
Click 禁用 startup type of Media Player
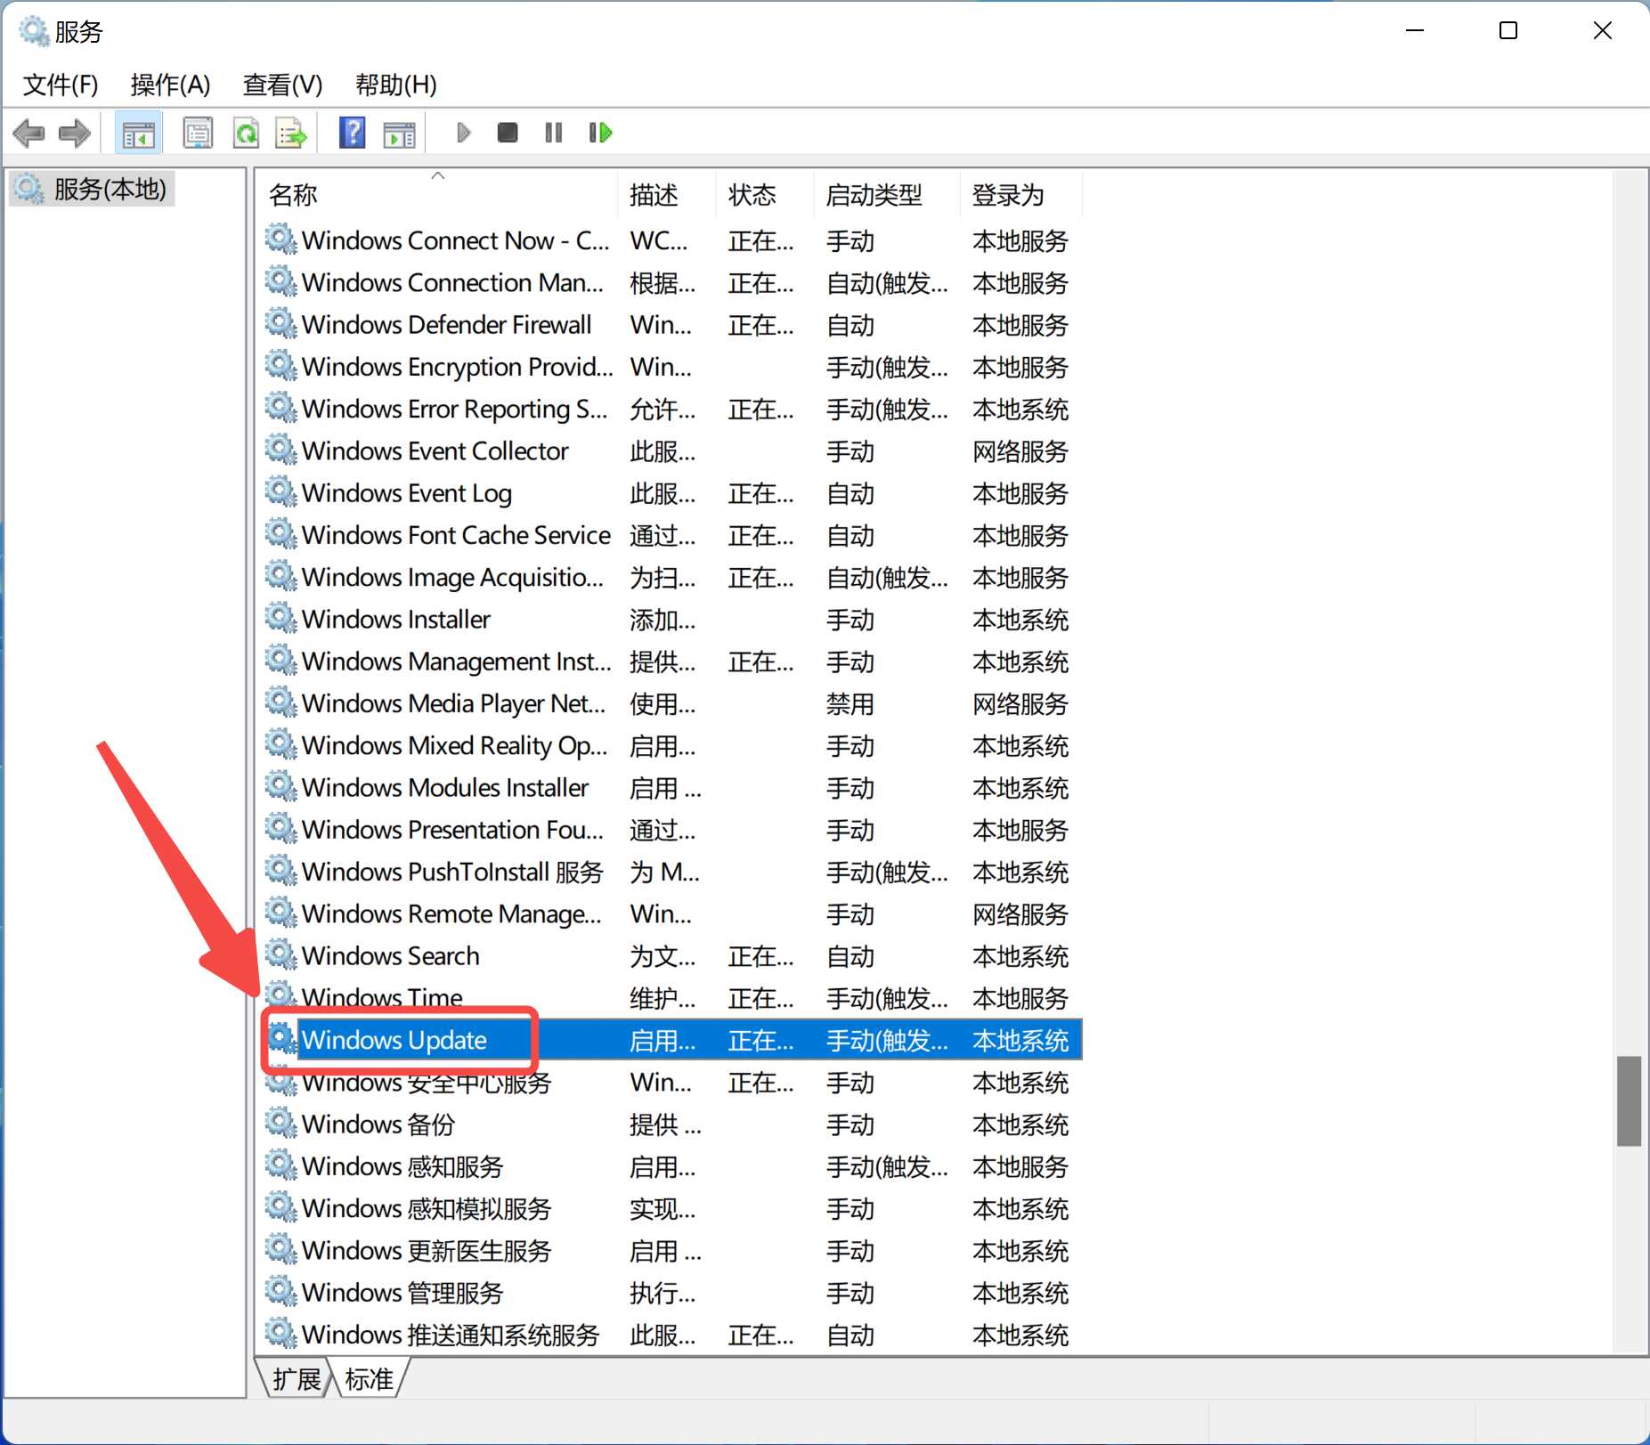click(850, 704)
